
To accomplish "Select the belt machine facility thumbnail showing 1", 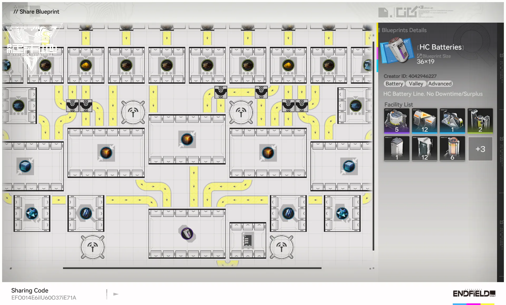I will 452,121.
